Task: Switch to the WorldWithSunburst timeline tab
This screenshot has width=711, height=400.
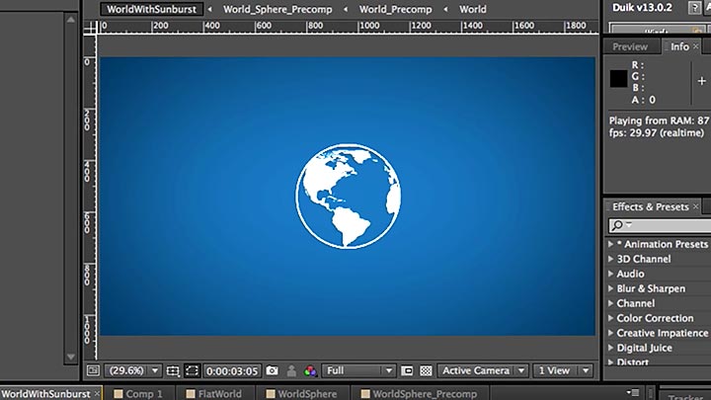Action: pos(45,394)
